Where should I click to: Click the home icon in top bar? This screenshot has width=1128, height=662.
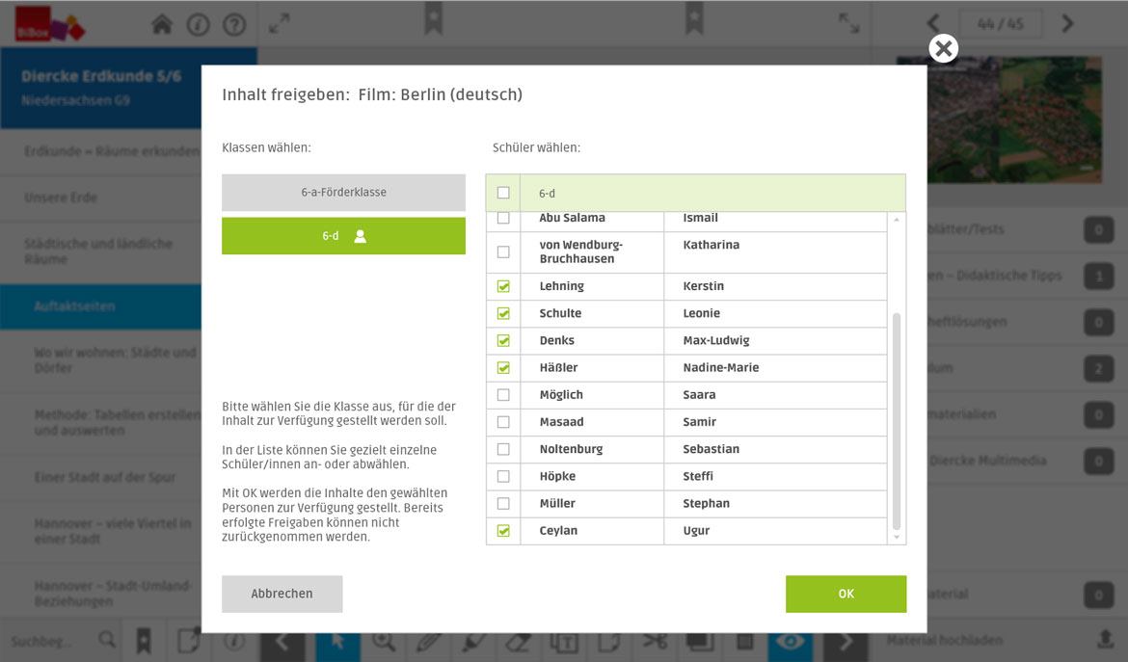point(162,24)
